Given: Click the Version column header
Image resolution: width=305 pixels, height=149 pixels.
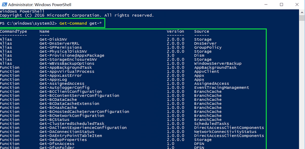Looking at the screenshot, I should 175,32.
